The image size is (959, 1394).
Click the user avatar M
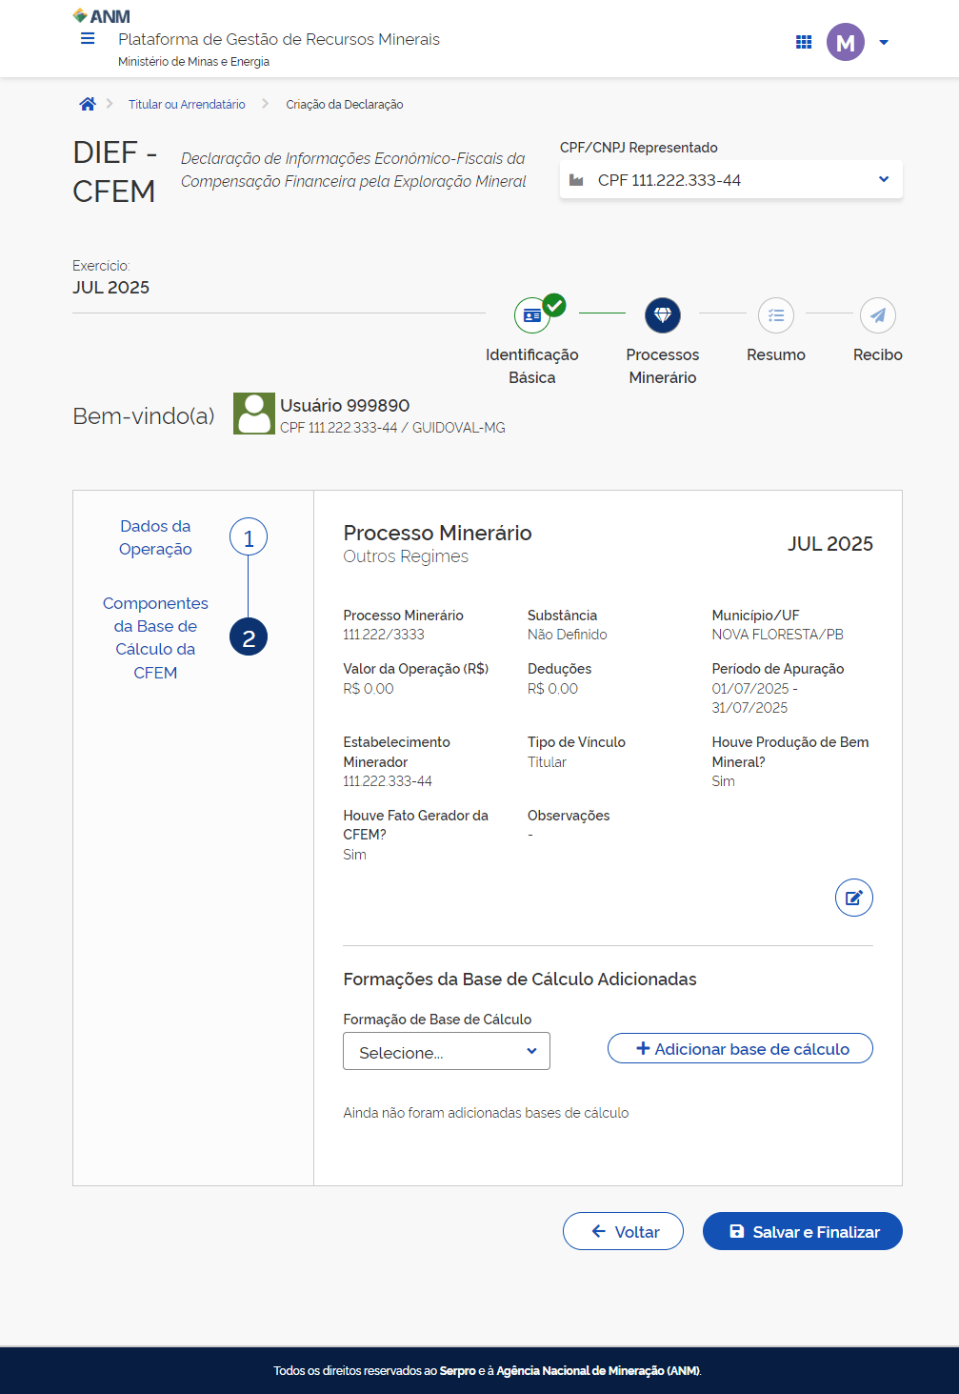pos(845,42)
